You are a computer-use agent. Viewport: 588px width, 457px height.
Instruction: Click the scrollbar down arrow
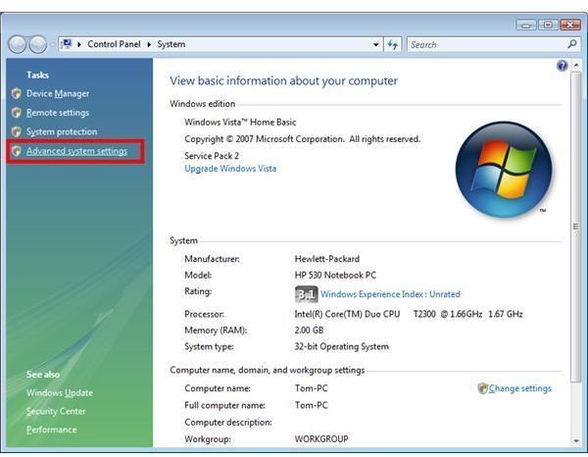tap(576, 441)
